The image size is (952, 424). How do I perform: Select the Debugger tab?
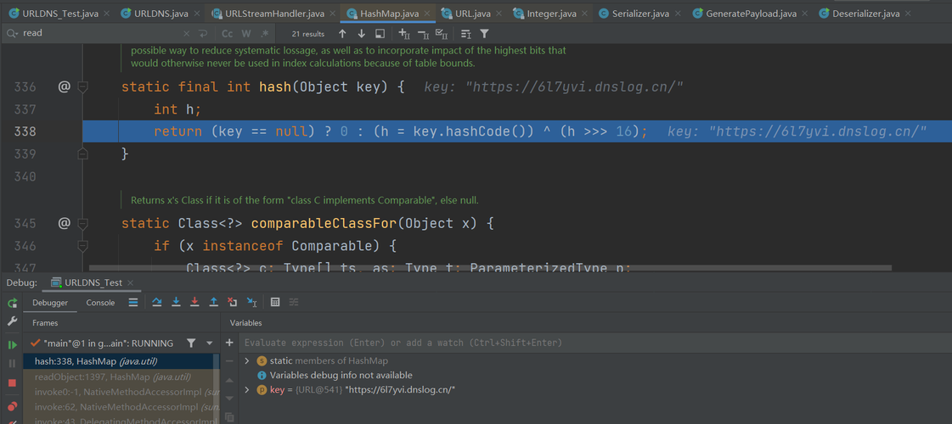click(50, 303)
